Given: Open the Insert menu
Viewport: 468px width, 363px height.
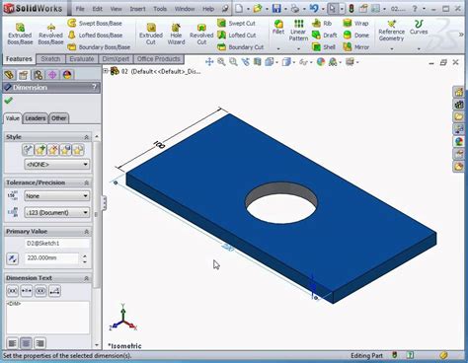Looking at the screenshot, I should click(137, 9).
